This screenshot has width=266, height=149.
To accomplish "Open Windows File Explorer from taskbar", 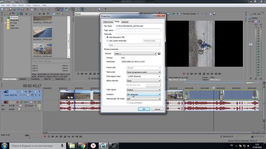I will pyautogui.click(x=72, y=146).
